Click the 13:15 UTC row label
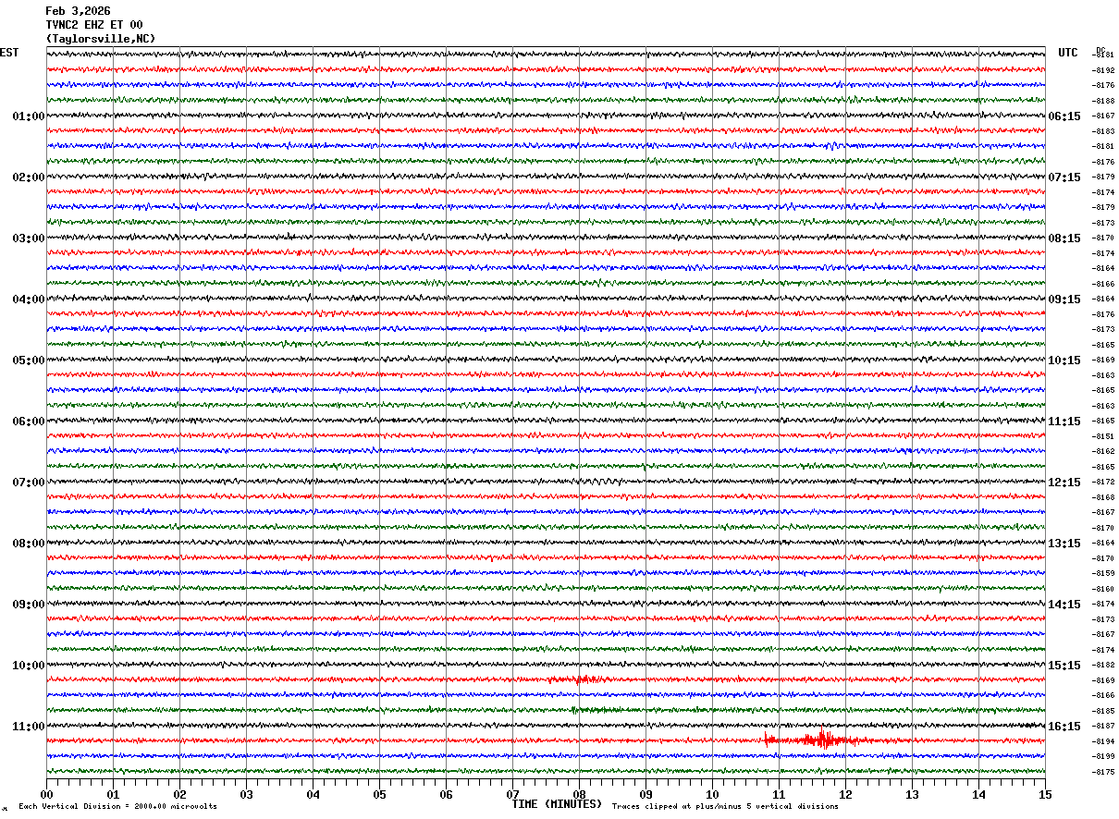Viewport: 1119px width, 819px height. pos(1064,544)
